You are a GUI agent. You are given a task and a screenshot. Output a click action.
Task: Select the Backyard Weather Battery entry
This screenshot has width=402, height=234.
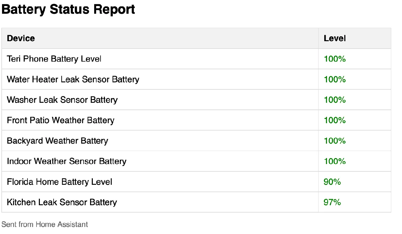[x=57, y=141]
